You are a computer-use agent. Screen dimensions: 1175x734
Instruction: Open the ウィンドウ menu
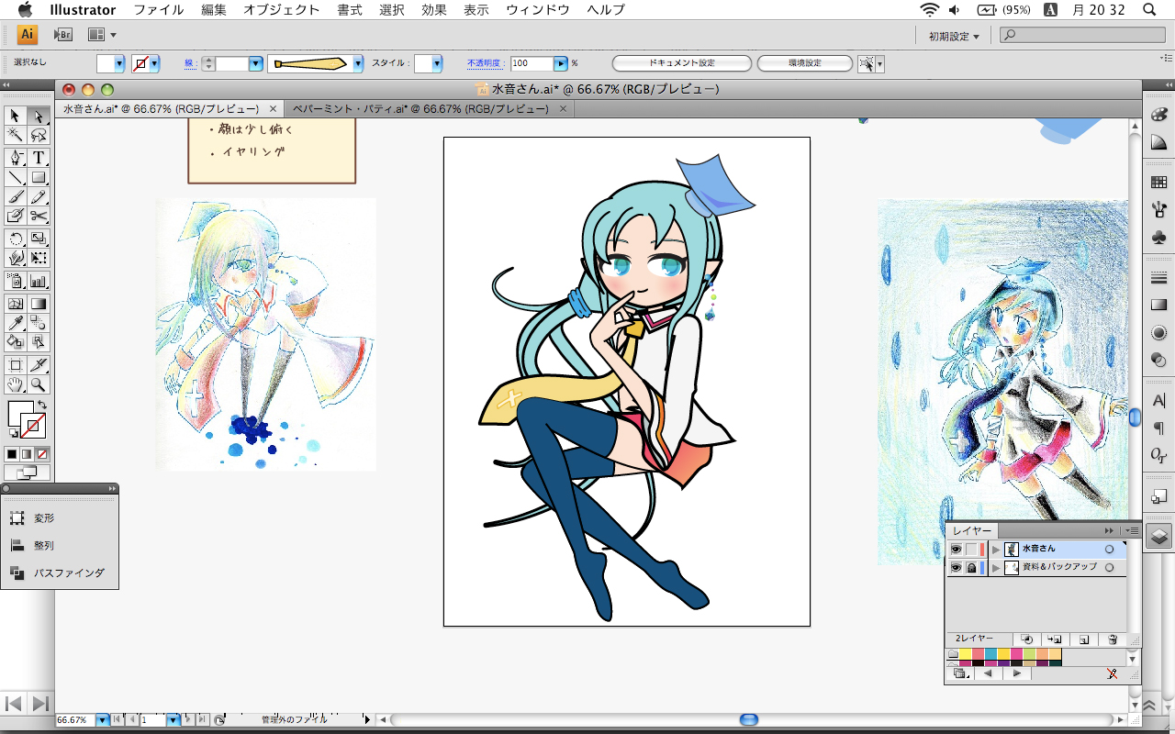tap(536, 10)
